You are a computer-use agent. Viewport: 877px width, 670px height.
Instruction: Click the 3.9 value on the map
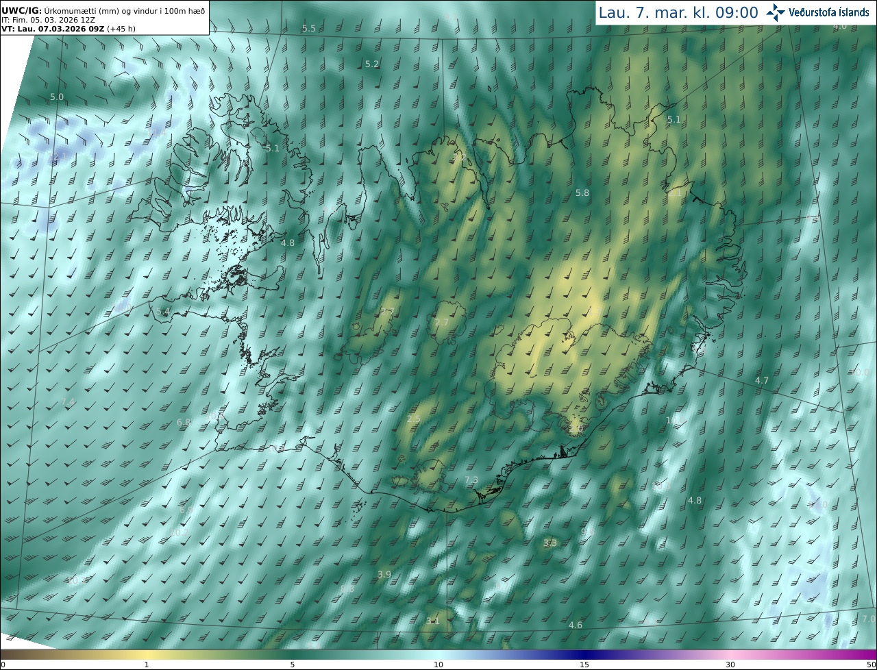tap(384, 575)
